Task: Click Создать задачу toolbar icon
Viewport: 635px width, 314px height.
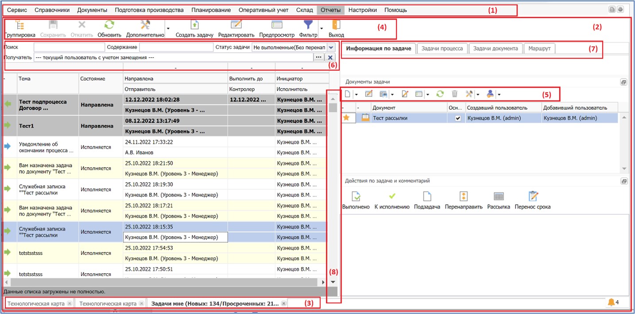Action: click(x=194, y=26)
